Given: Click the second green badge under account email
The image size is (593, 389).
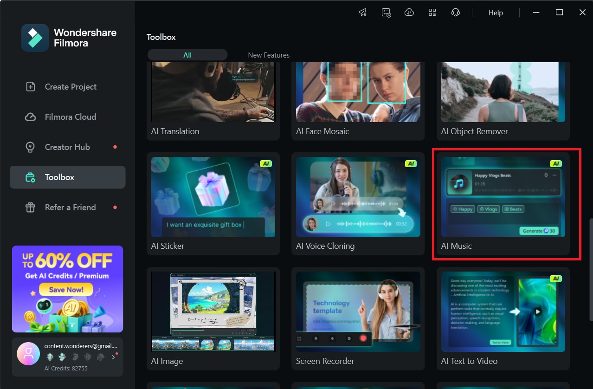Looking at the screenshot, I should pyautogui.click(x=63, y=357).
